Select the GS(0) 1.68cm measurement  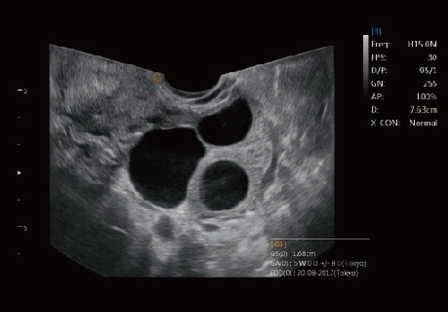293,254
